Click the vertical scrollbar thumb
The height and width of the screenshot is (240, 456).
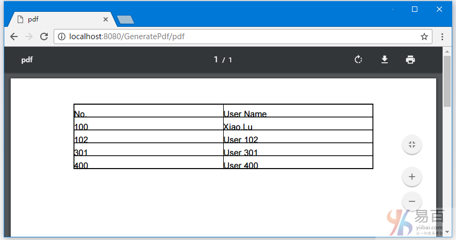click(447, 81)
